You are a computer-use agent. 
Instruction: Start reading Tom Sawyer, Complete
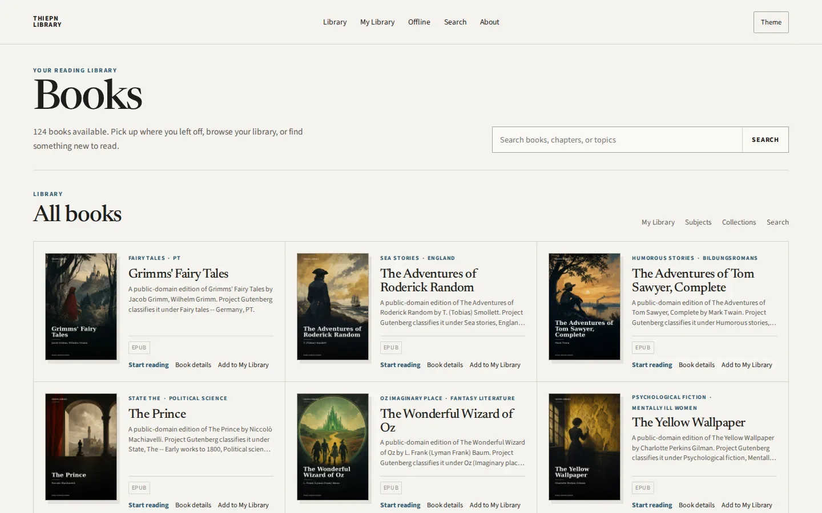652,365
